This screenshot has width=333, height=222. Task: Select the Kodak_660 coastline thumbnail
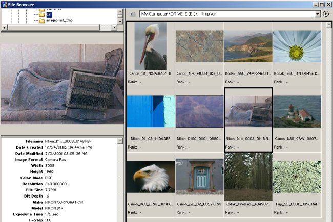coord(248,46)
